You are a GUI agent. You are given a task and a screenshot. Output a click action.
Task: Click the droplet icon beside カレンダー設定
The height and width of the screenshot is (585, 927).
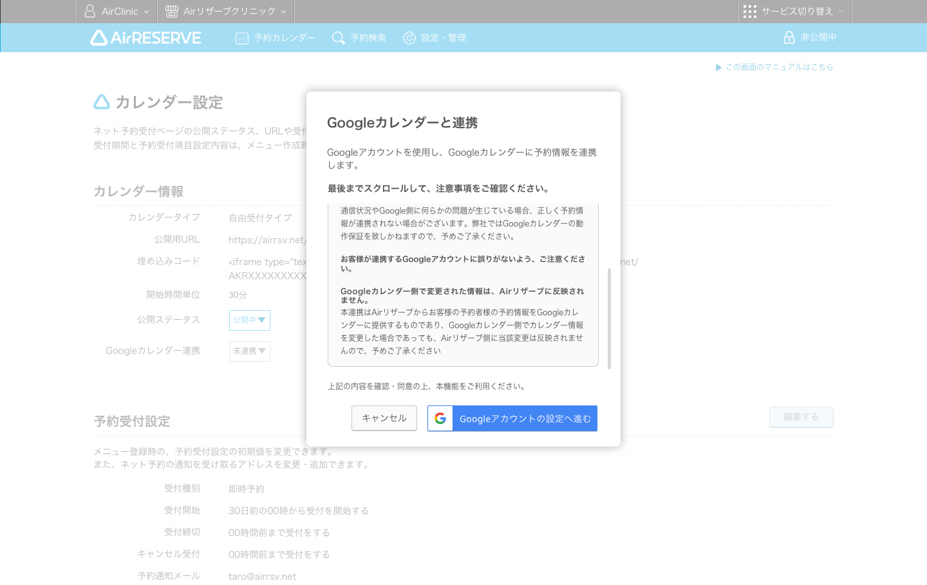pyautogui.click(x=102, y=102)
